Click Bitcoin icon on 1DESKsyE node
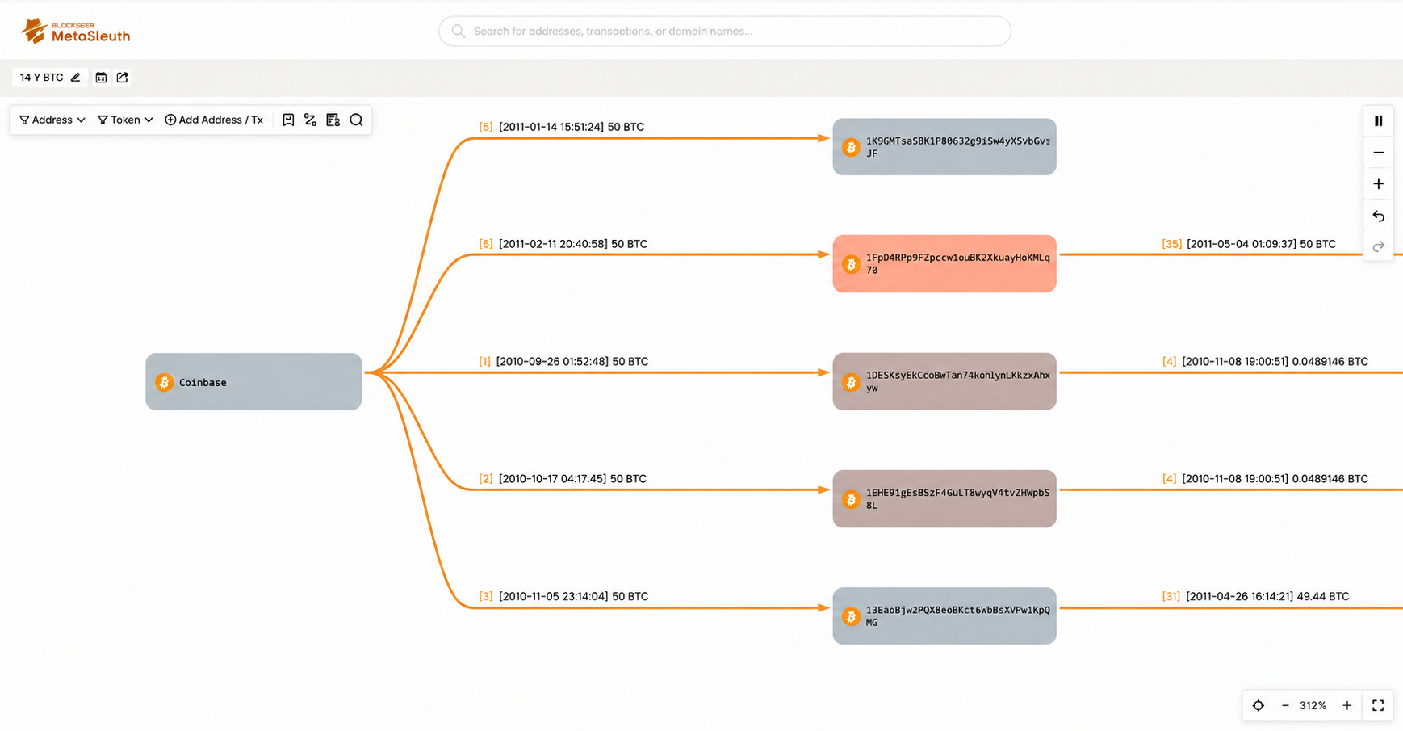Viewport: 1403px width, 731px height. pyautogui.click(x=851, y=382)
